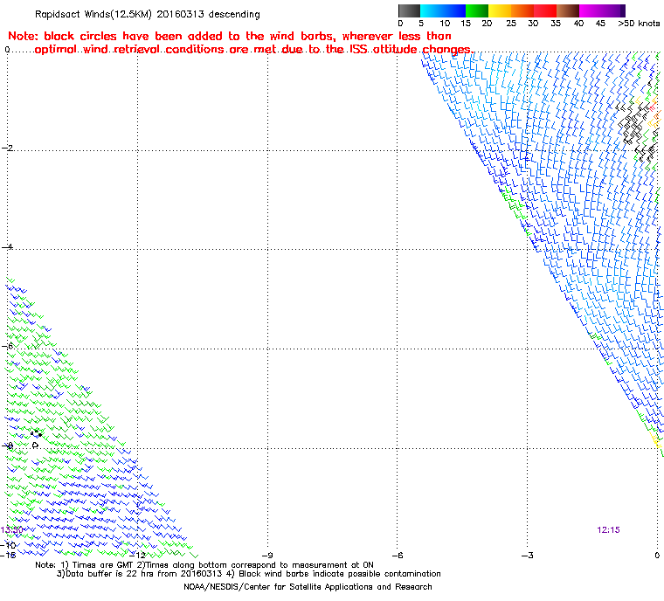Click the '3)Data buffer is 22 hrs' footnote line
Screen dimensions: 664x601
(x=249, y=573)
